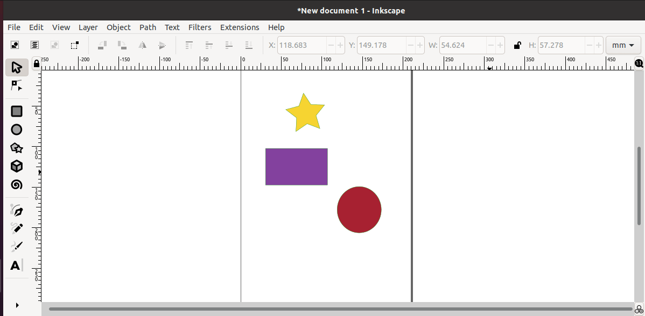Activate the Rectangle tool
645x316 pixels.
(x=17, y=111)
